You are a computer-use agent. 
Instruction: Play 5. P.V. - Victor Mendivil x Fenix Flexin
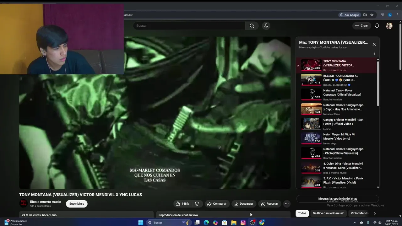(x=336, y=182)
